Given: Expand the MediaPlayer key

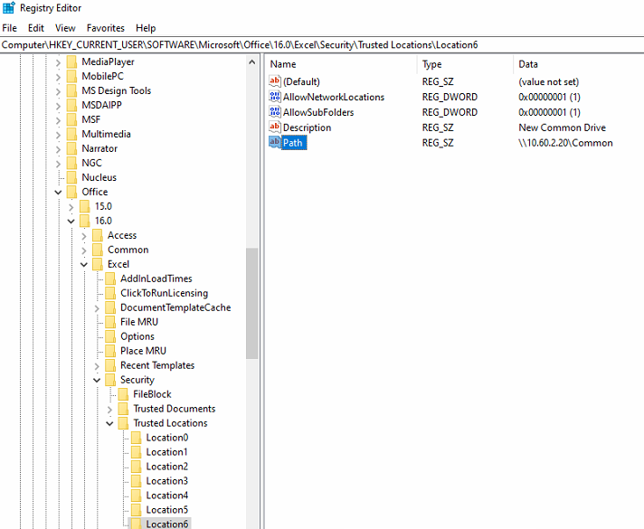Looking at the screenshot, I should click(58, 62).
